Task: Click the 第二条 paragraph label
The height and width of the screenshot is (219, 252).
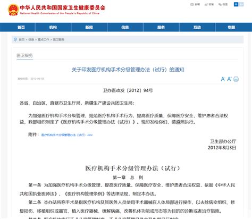Action: tap(35, 202)
